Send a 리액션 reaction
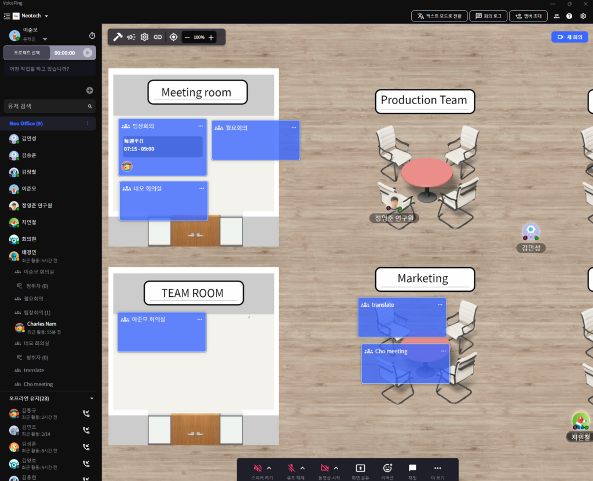The image size is (593, 481). [387, 468]
